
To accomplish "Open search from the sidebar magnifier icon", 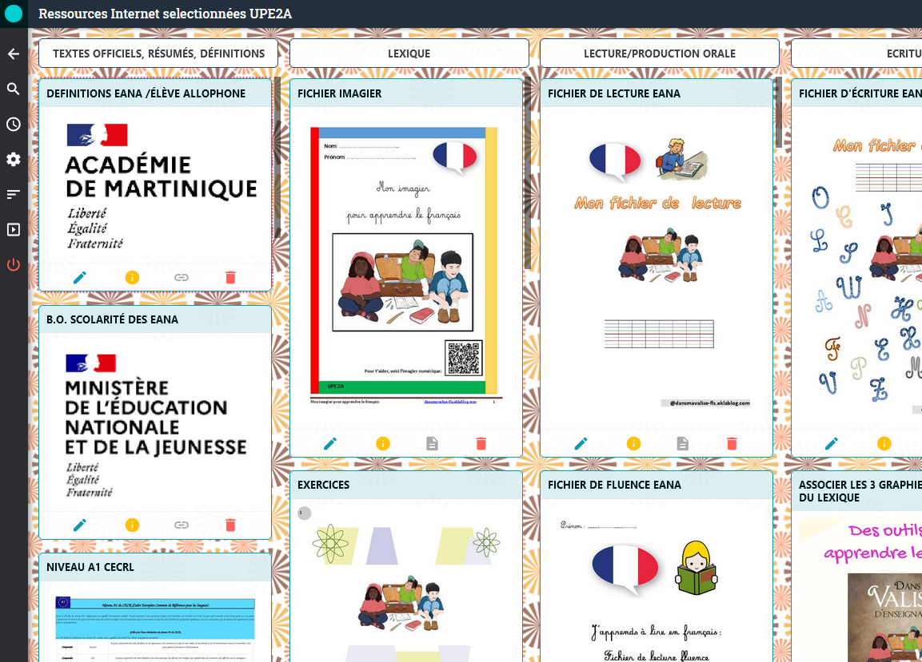I will [14, 89].
